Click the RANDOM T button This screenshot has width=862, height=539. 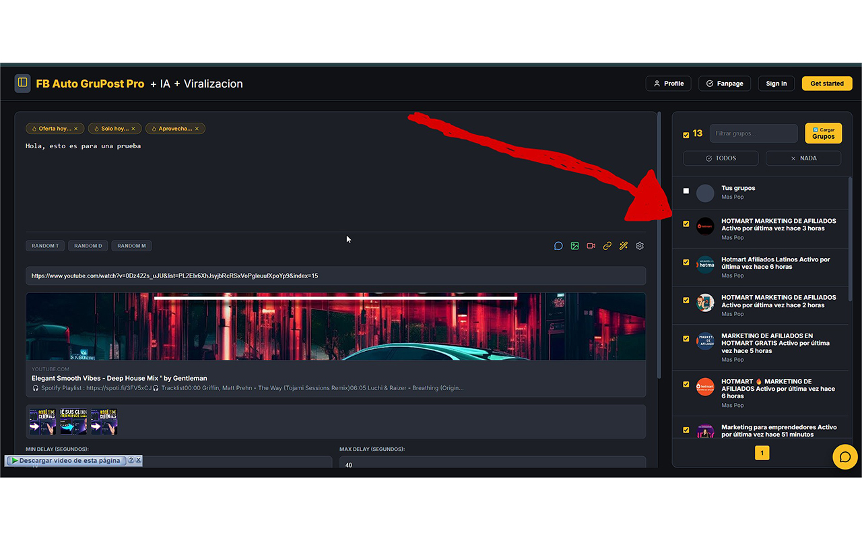pos(45,246)
